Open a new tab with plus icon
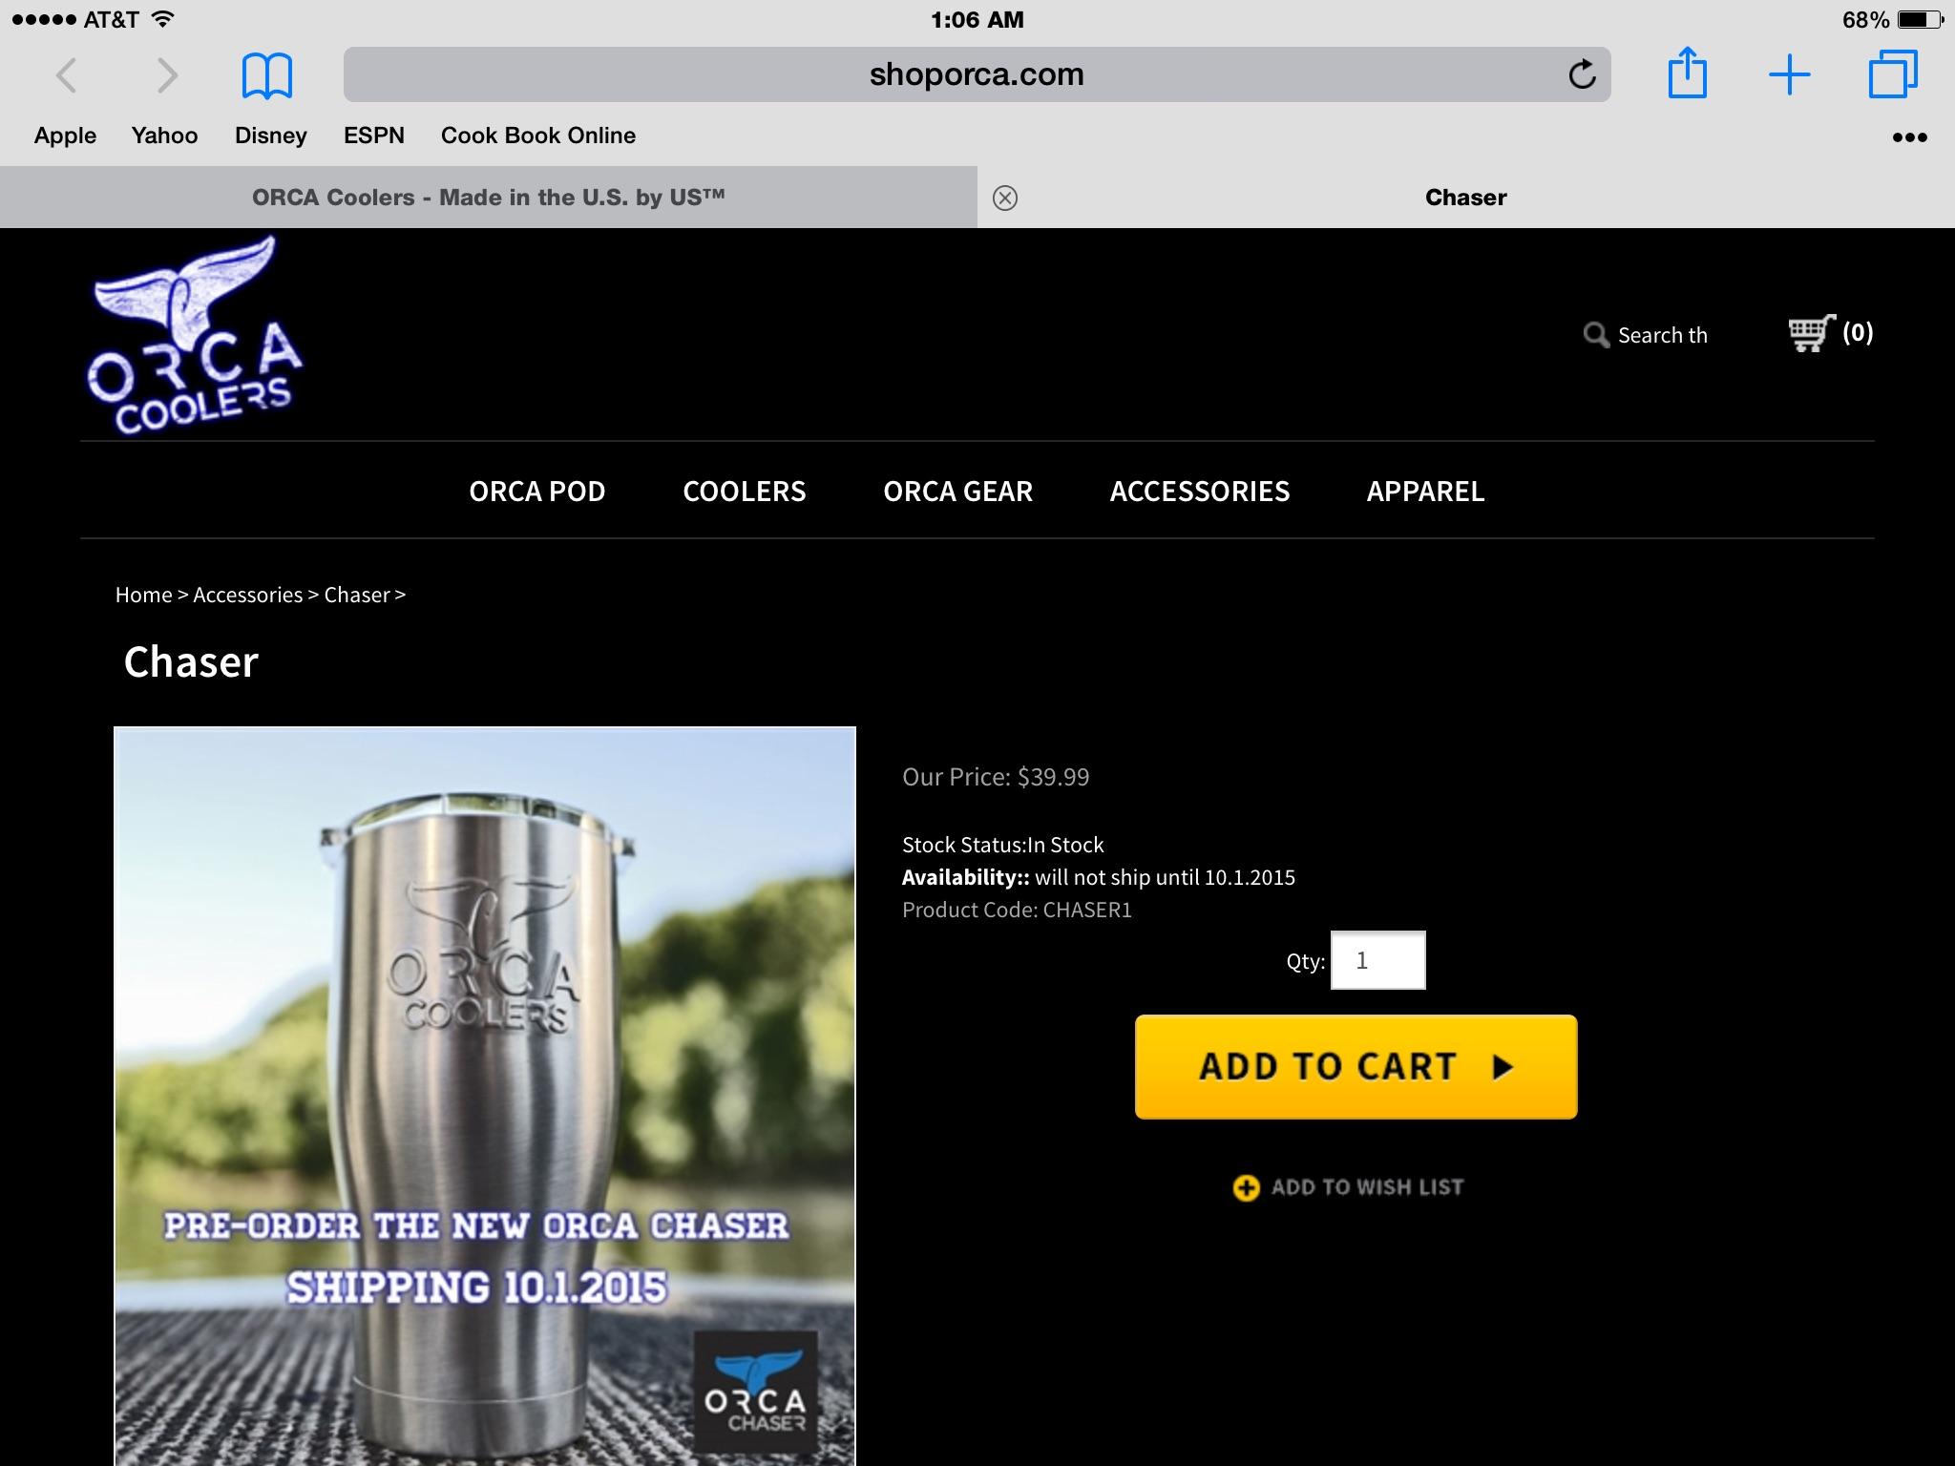 [1790, 74]
